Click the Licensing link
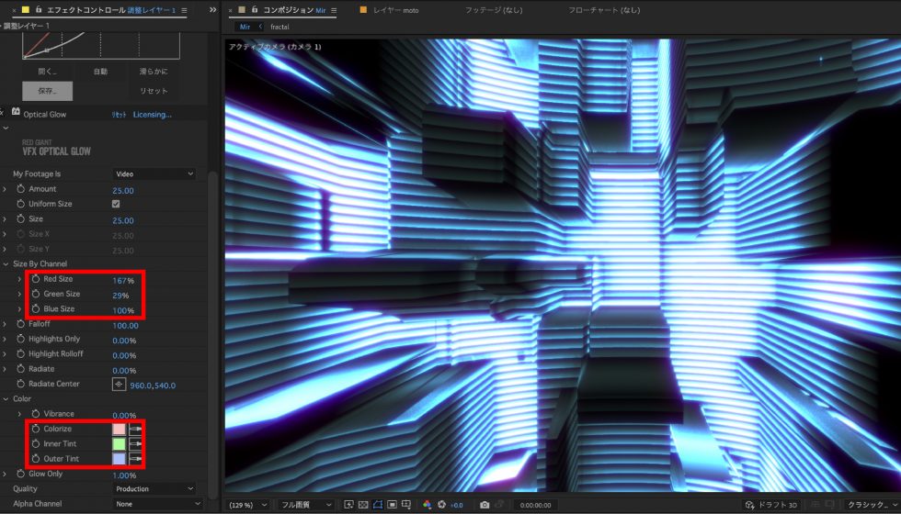 point(152,115)
